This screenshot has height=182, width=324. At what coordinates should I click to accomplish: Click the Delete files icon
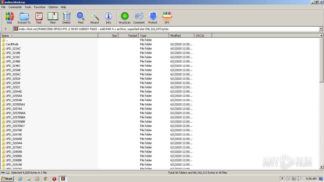tap(67, 18)
